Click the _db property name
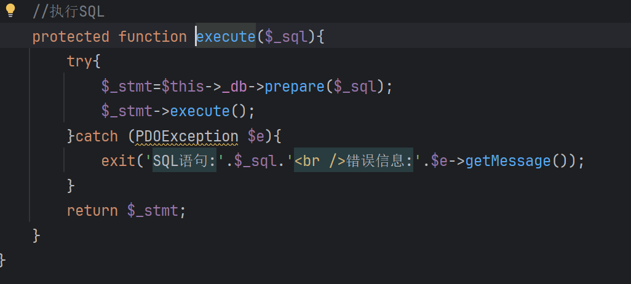Screen dimensions: 631x284 pos(234,86)
